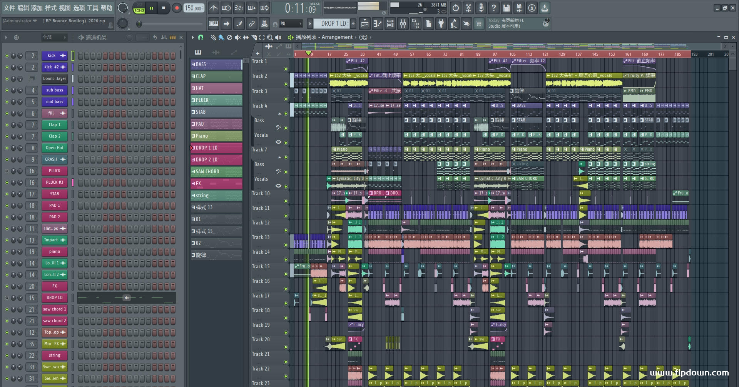The image size is (739, 387).
Task: Open the project info icon
Action: coord(532,8)
